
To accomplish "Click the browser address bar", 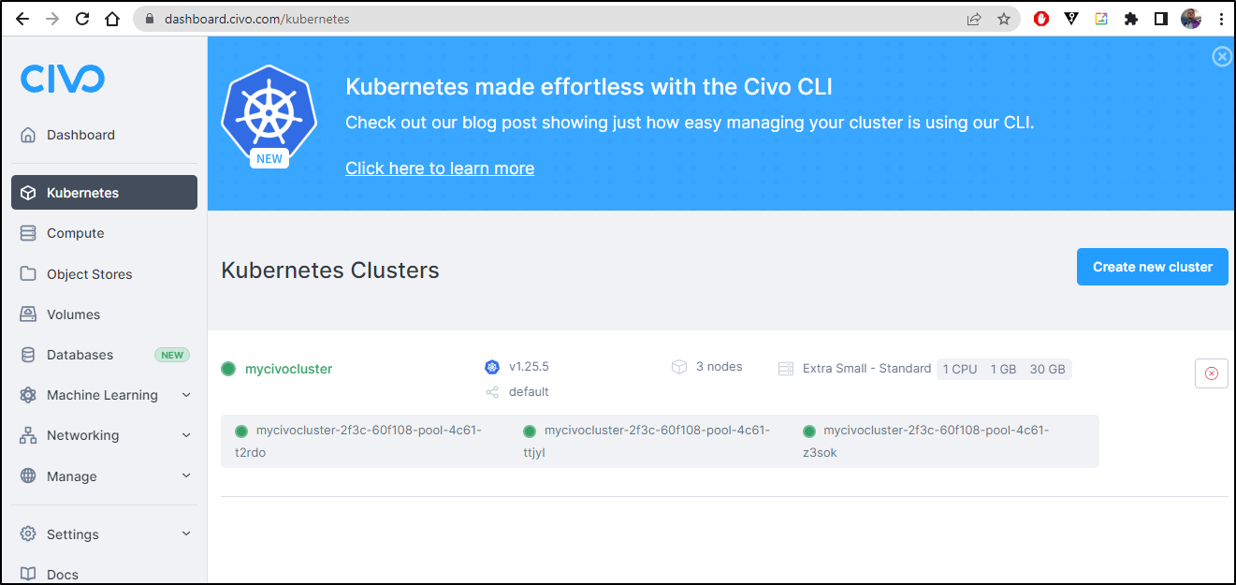I will (552, 19).
